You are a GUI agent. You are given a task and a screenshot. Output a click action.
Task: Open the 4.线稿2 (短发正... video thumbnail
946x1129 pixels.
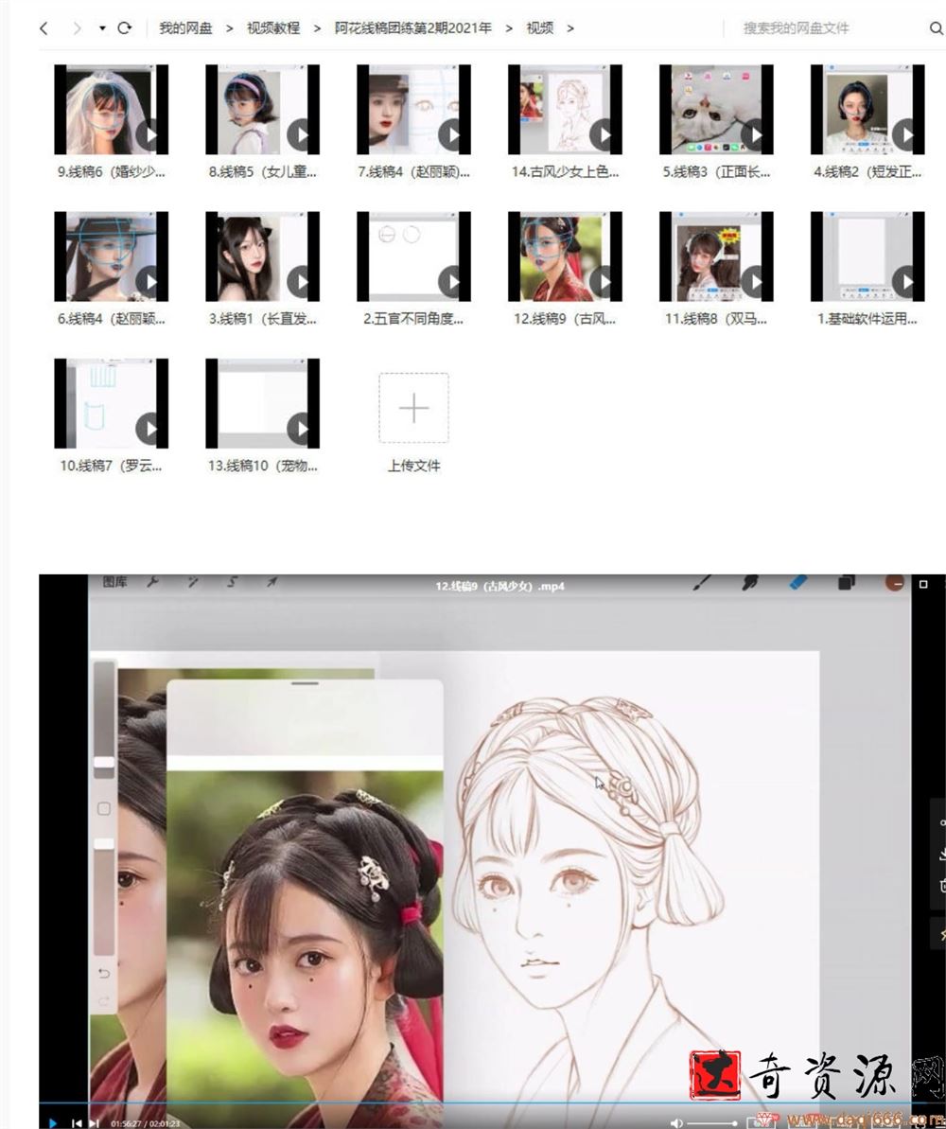click(867, 110)
